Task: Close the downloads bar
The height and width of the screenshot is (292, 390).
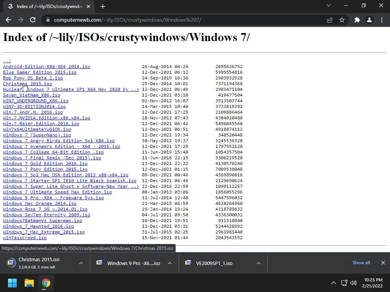Action: [x=383, y=263]
